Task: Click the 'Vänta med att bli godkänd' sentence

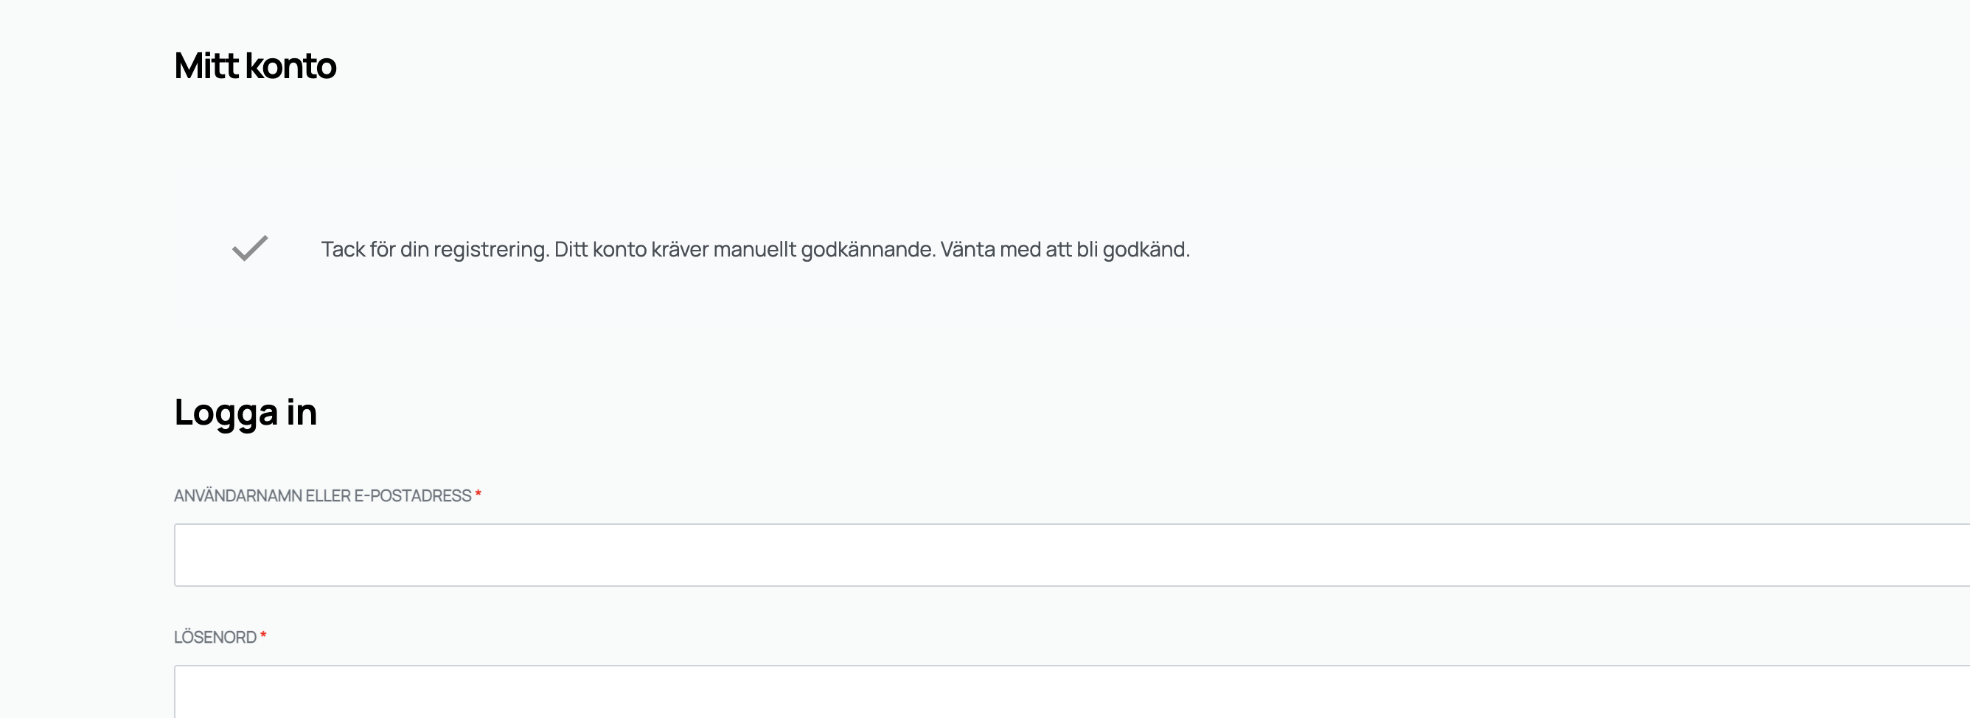Action: [1065, 249]
